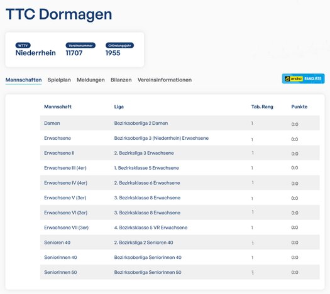Open the Vereinsinformationen tab
The image size is (330, 294).
coord(165,80)
